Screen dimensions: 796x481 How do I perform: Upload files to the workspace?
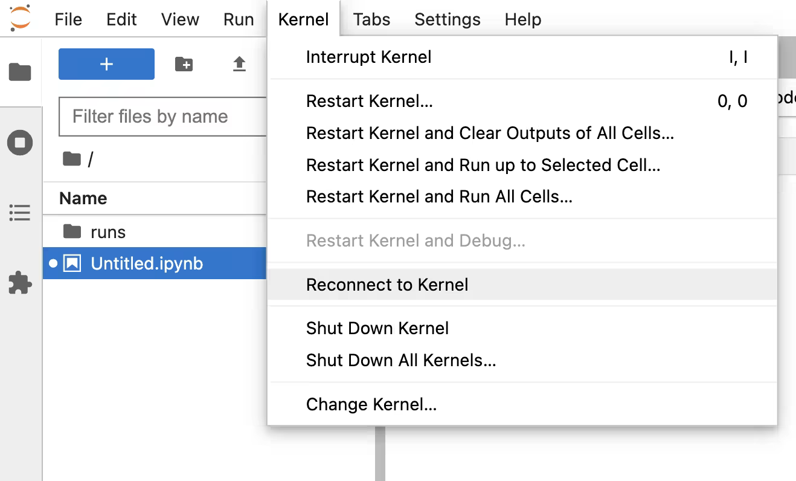tap(239, 64)
